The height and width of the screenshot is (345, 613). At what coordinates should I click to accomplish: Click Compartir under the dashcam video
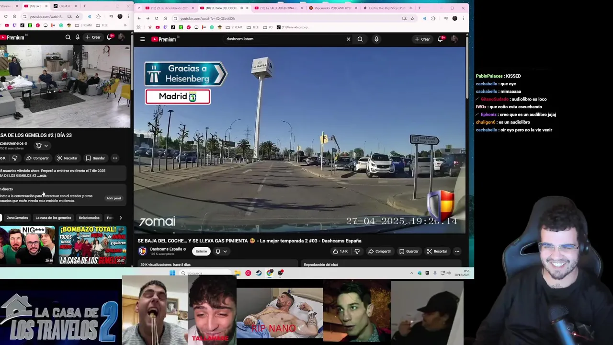tap(379, 251)
